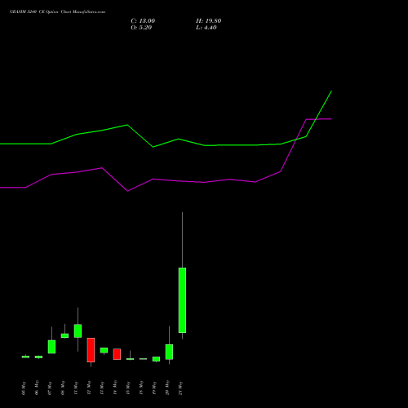Click the green candle for 20 May
Viewport: 408px width, 408px height.
pyautogui.click(x=169, y=352)
